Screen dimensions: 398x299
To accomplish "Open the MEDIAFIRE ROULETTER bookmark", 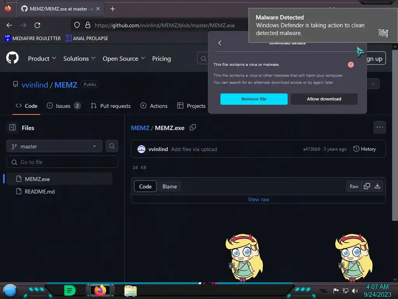I will 33,39.
